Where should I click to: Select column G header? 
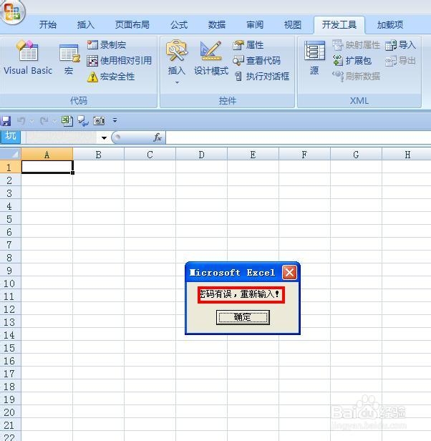(x=356, y=155)
